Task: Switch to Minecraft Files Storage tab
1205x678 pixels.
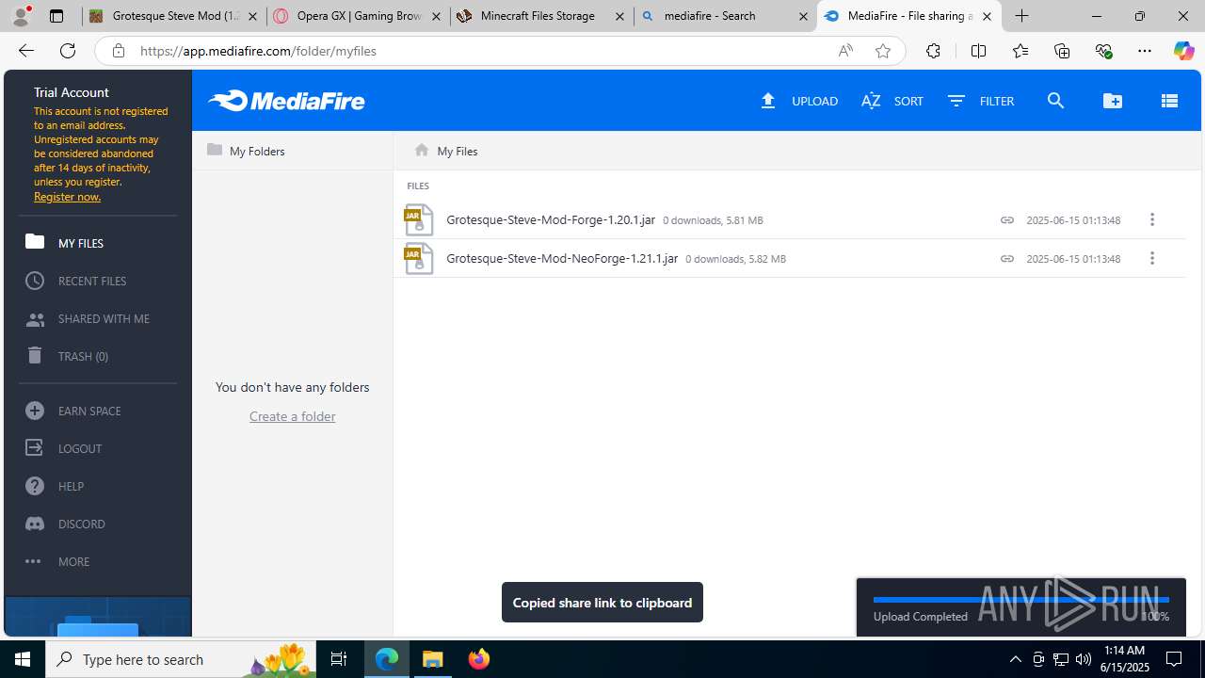Action: [540, 16]
